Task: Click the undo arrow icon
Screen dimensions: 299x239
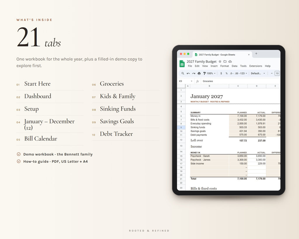Action: (x=188, y=73)
